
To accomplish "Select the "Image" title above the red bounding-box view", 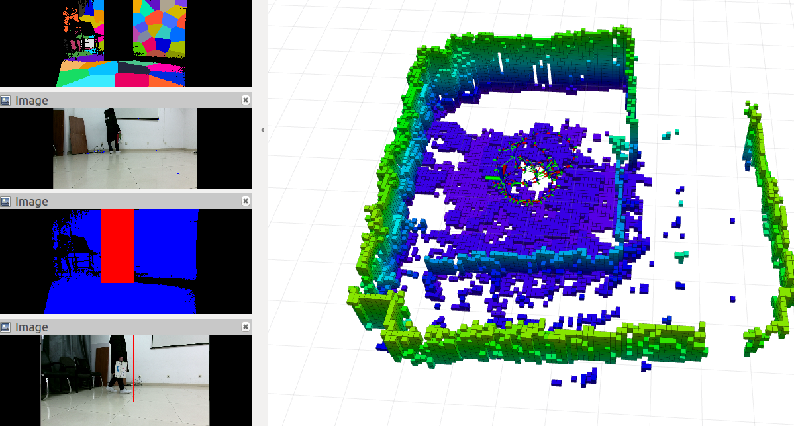I will click(x=31, y=327).
